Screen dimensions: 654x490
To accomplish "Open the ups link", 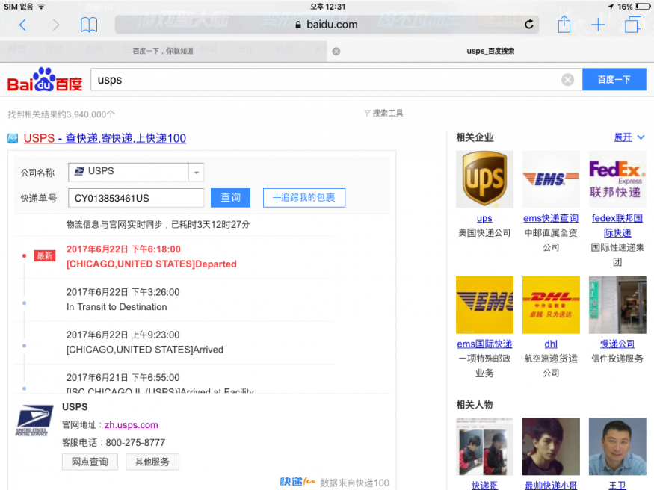I will [484, 218].
